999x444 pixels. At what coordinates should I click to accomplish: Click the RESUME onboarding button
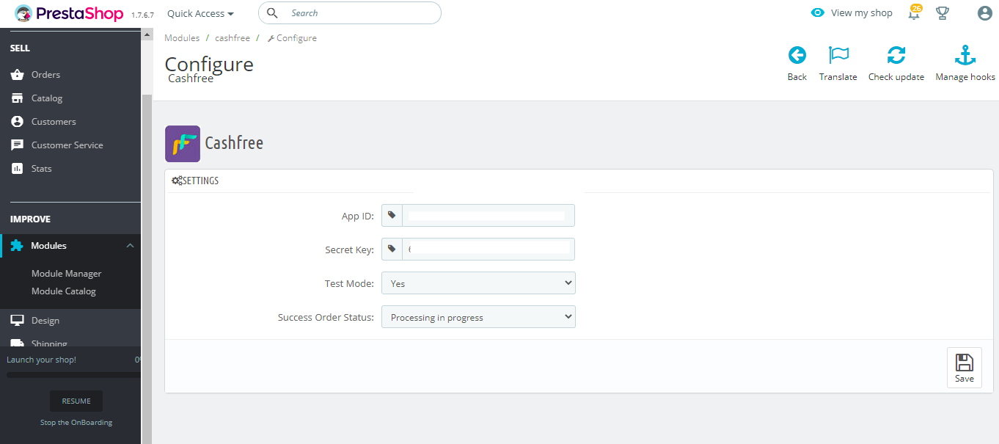[x=76, y=401]
